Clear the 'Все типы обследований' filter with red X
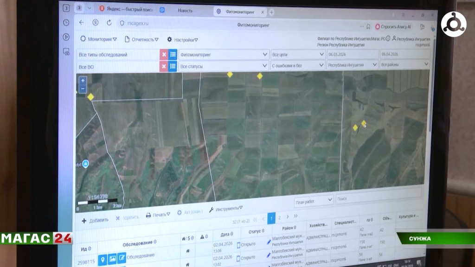Viewport: 475px width, 267px height. coord(164,54)
